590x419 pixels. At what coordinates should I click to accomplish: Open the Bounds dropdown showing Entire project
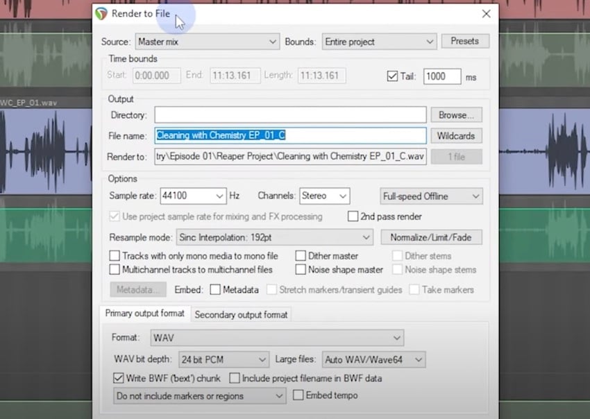click(x=379, y=42)
